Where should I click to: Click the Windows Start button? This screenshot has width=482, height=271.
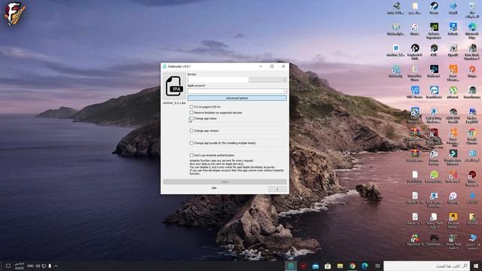coord(476,266)
